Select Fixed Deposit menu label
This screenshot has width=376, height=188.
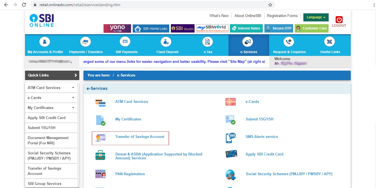click(x=168, y=52)
